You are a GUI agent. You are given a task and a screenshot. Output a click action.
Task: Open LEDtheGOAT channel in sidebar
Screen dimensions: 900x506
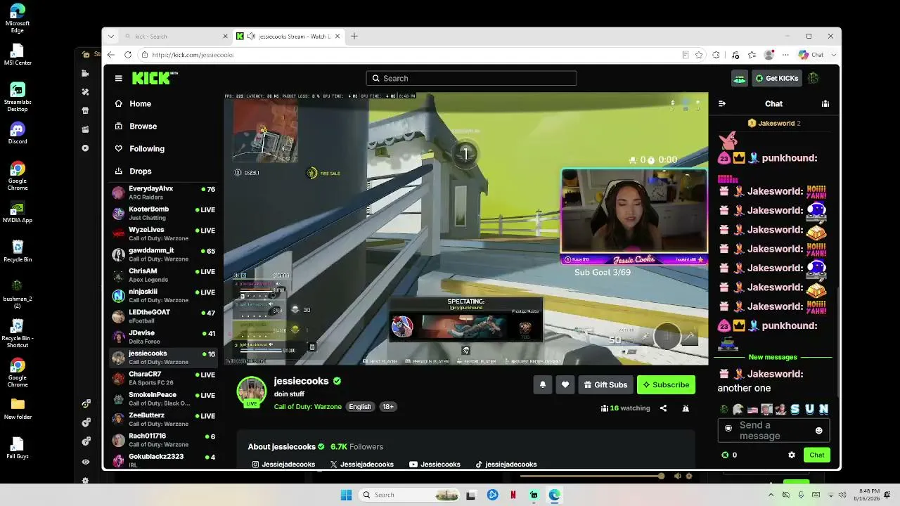(165, 316)
